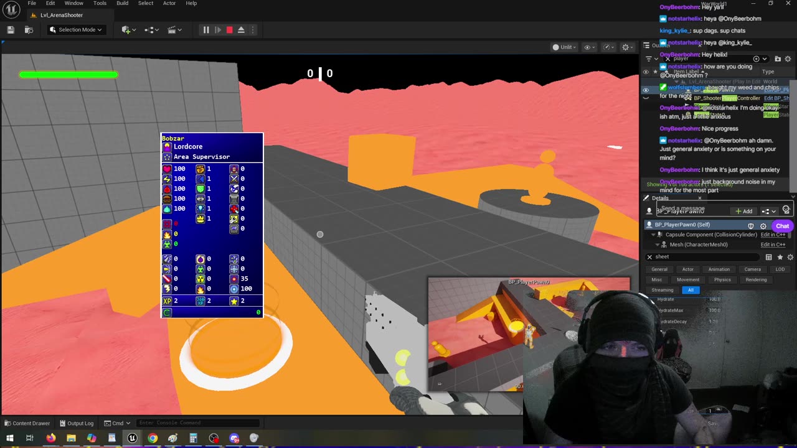Enable the General category filter

point(659,269)
